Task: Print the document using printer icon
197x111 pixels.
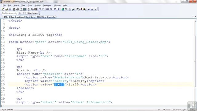Action: coord(18,10)
